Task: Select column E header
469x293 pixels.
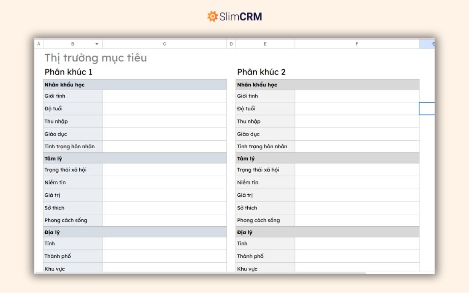Action: 265,44
